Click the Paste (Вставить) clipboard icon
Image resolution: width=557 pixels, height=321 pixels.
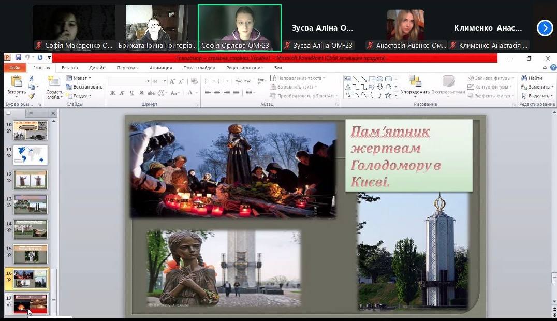[x=16, y=84]
